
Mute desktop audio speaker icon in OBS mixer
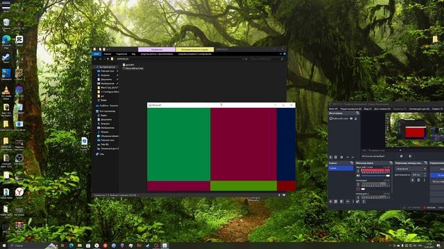(358, 176)
